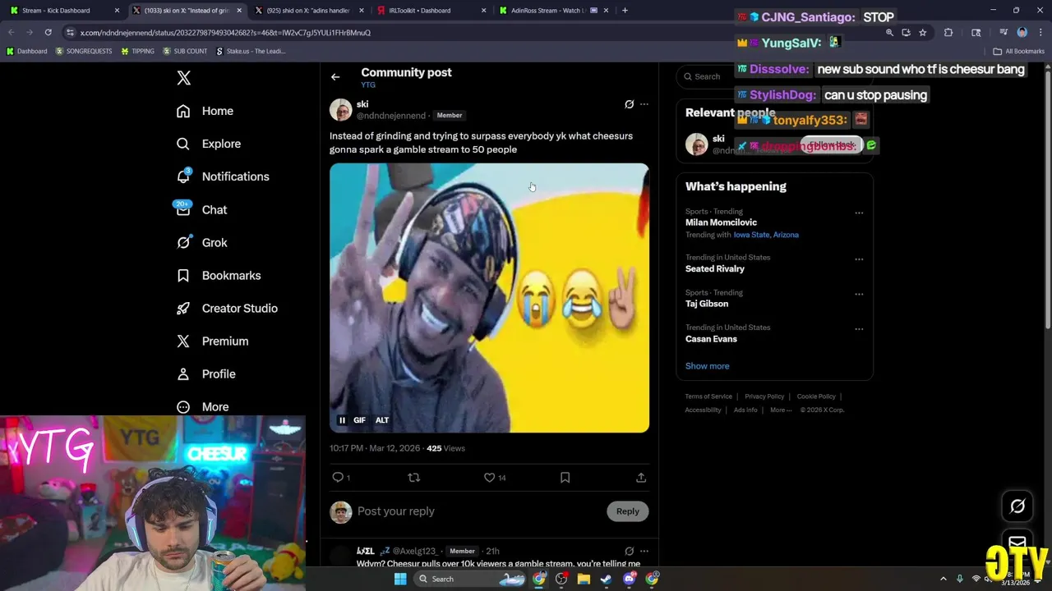Click the GIF badge on the media
The height and width of the screenshot is (591, 1052).
[359, 420]
